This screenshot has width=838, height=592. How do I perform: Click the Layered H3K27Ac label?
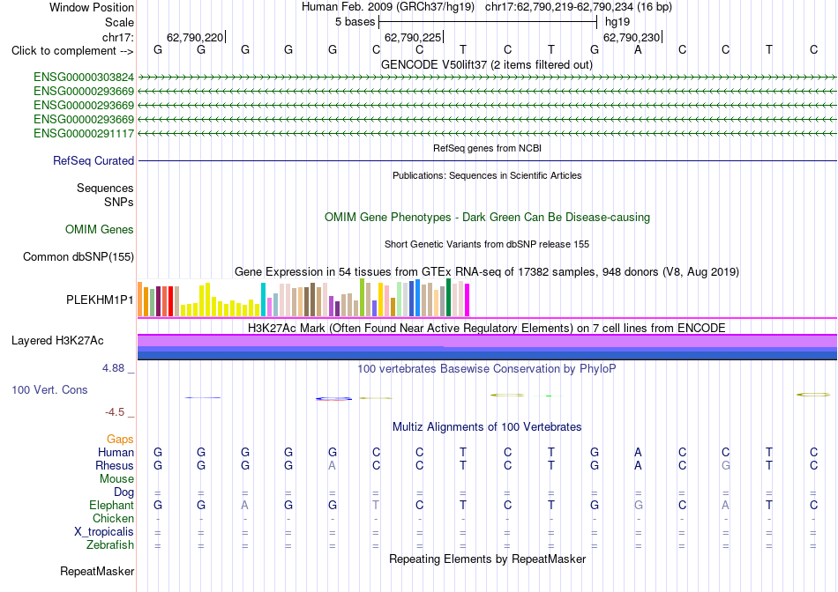[x=57, y=341]
